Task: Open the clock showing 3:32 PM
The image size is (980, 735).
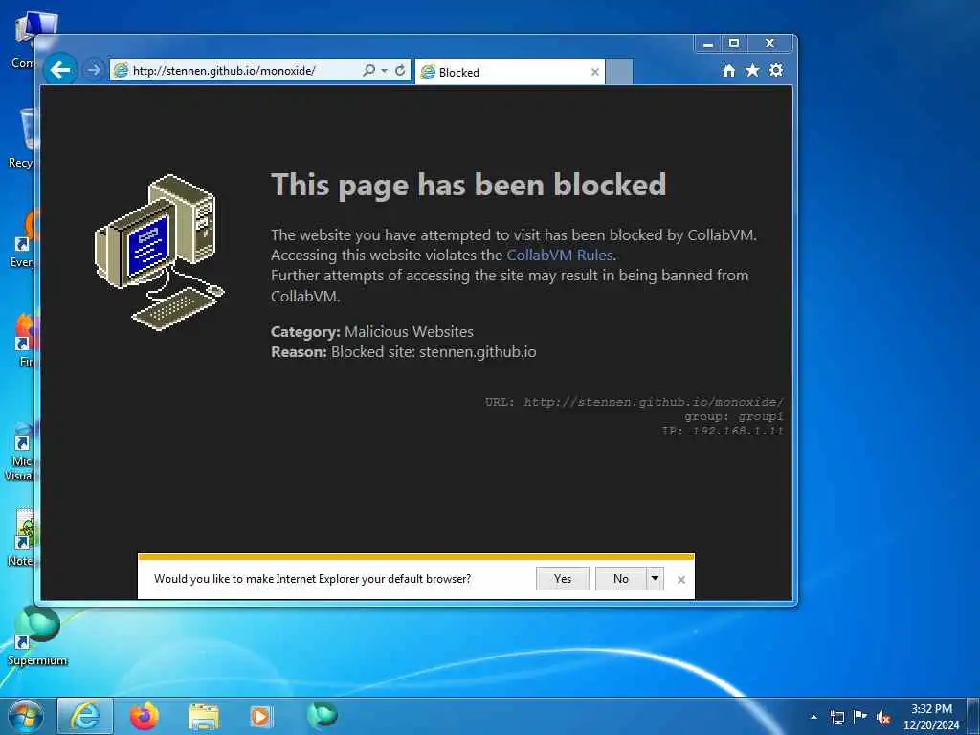Action: (x=931, y=717)
